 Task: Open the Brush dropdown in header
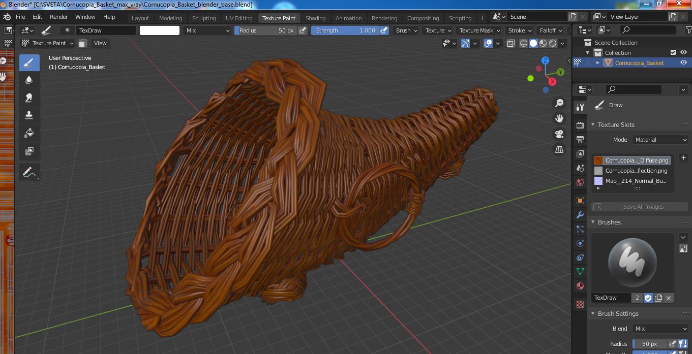[406, 30]
